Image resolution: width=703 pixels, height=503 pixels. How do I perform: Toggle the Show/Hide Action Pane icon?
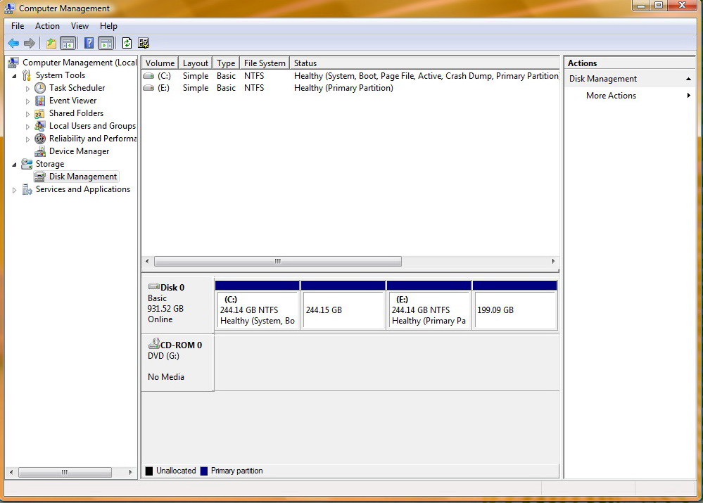click(106, 44)
